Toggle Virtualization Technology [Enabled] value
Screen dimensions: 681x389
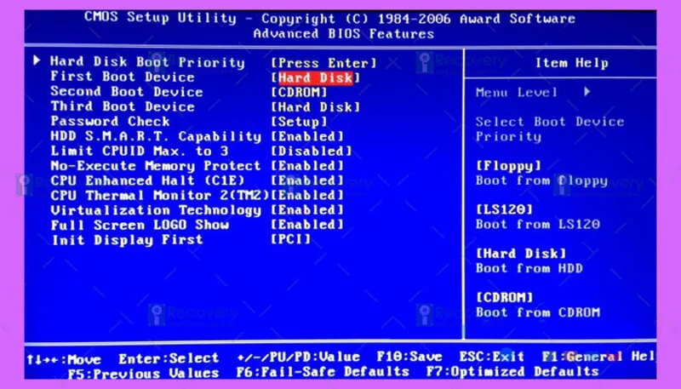[307, 210]
